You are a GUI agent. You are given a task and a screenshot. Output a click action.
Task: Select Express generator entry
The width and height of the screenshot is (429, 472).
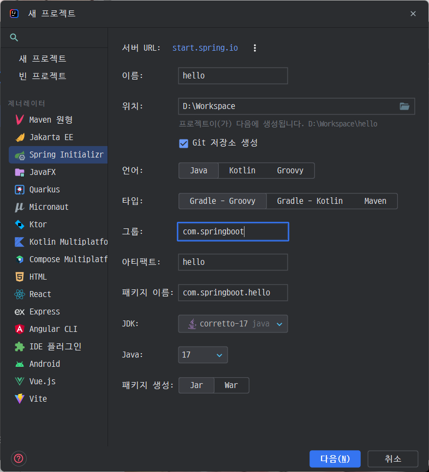pyautogui.click(x=58, y=312)
